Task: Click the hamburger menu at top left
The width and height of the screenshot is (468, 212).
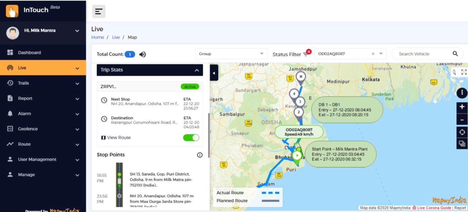Action: pos(98,11)
